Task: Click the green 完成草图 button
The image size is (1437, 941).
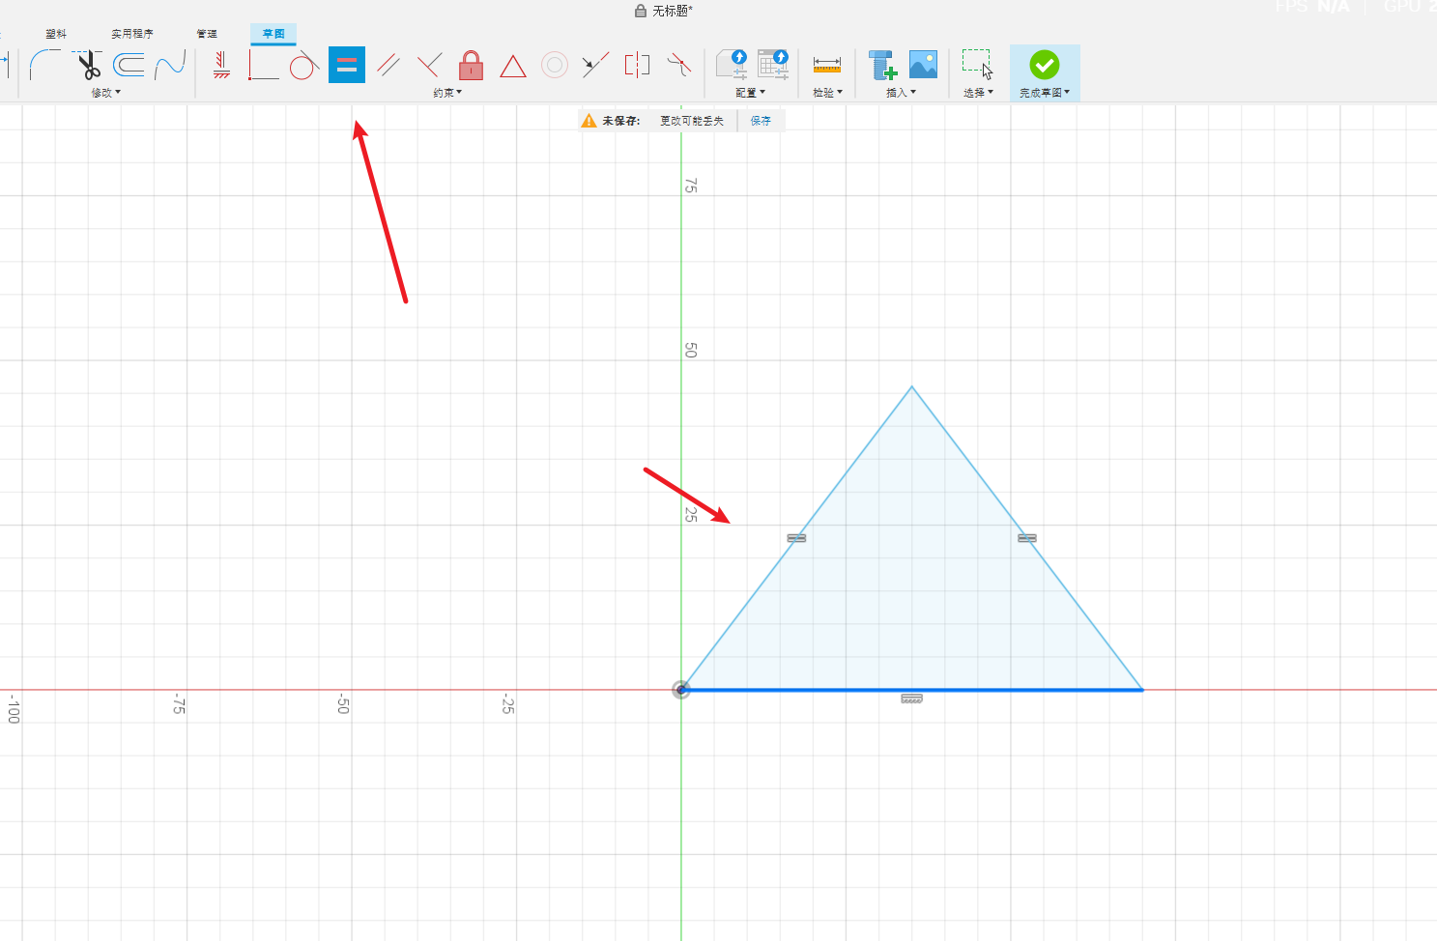Action: click(1044, 66)
